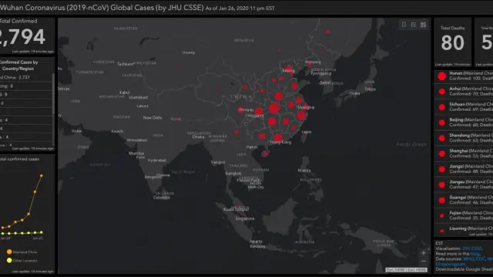Click the red case circle near Hong Kong
The height and width of the screenshot is (277, 493).
[x=277, y=137]
